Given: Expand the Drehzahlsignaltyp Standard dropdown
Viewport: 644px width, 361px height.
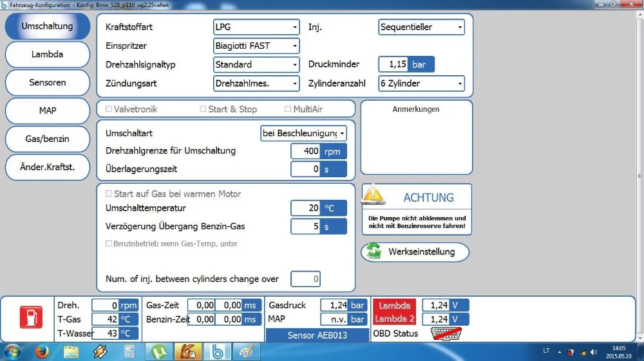Looking at the screenshot, I should pos(256,65).
